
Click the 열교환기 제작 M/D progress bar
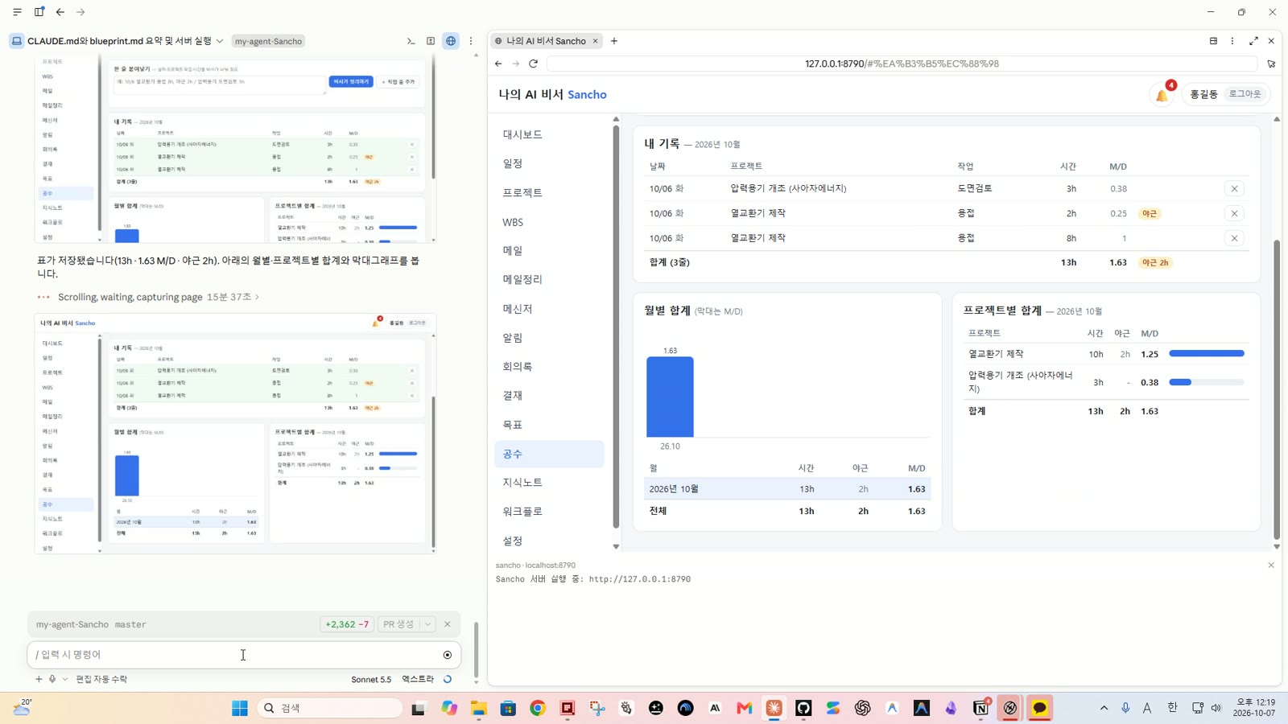tap(1207, 353)
